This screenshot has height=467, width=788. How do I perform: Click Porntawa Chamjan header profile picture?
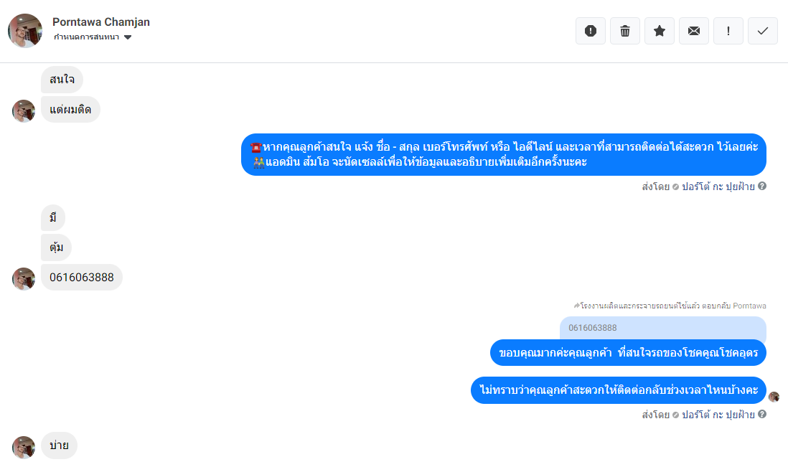(x=25, y=31)
